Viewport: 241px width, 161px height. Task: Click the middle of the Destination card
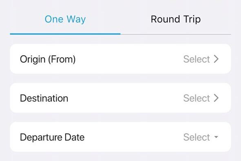121,98
